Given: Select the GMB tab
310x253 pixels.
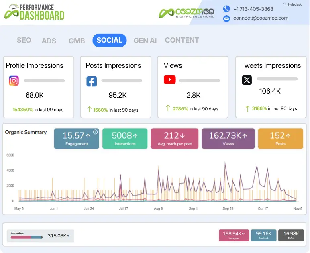Looking at the screenshot, I should [x=77, y=41].
